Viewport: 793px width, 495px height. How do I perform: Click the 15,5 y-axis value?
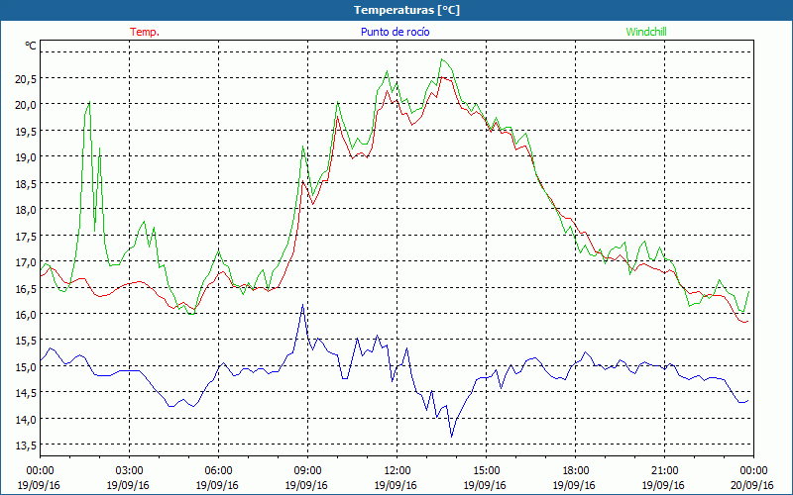point(26,341)
